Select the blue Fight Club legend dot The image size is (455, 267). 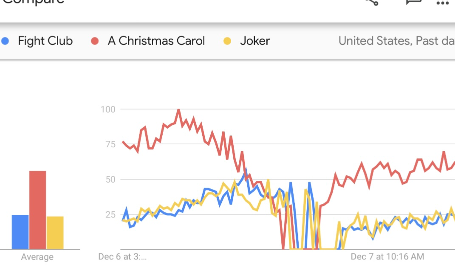pos(5,41)
